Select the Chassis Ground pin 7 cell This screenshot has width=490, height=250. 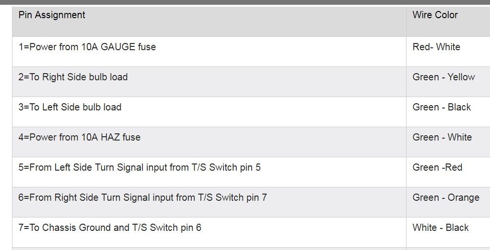(x=110, y=228)
